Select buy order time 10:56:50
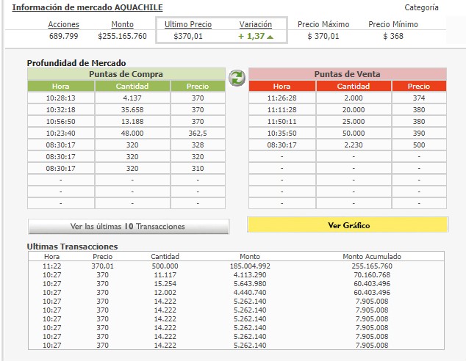This screenshot has width=466, height=361. pyautogui.click(x=60, y=122)
